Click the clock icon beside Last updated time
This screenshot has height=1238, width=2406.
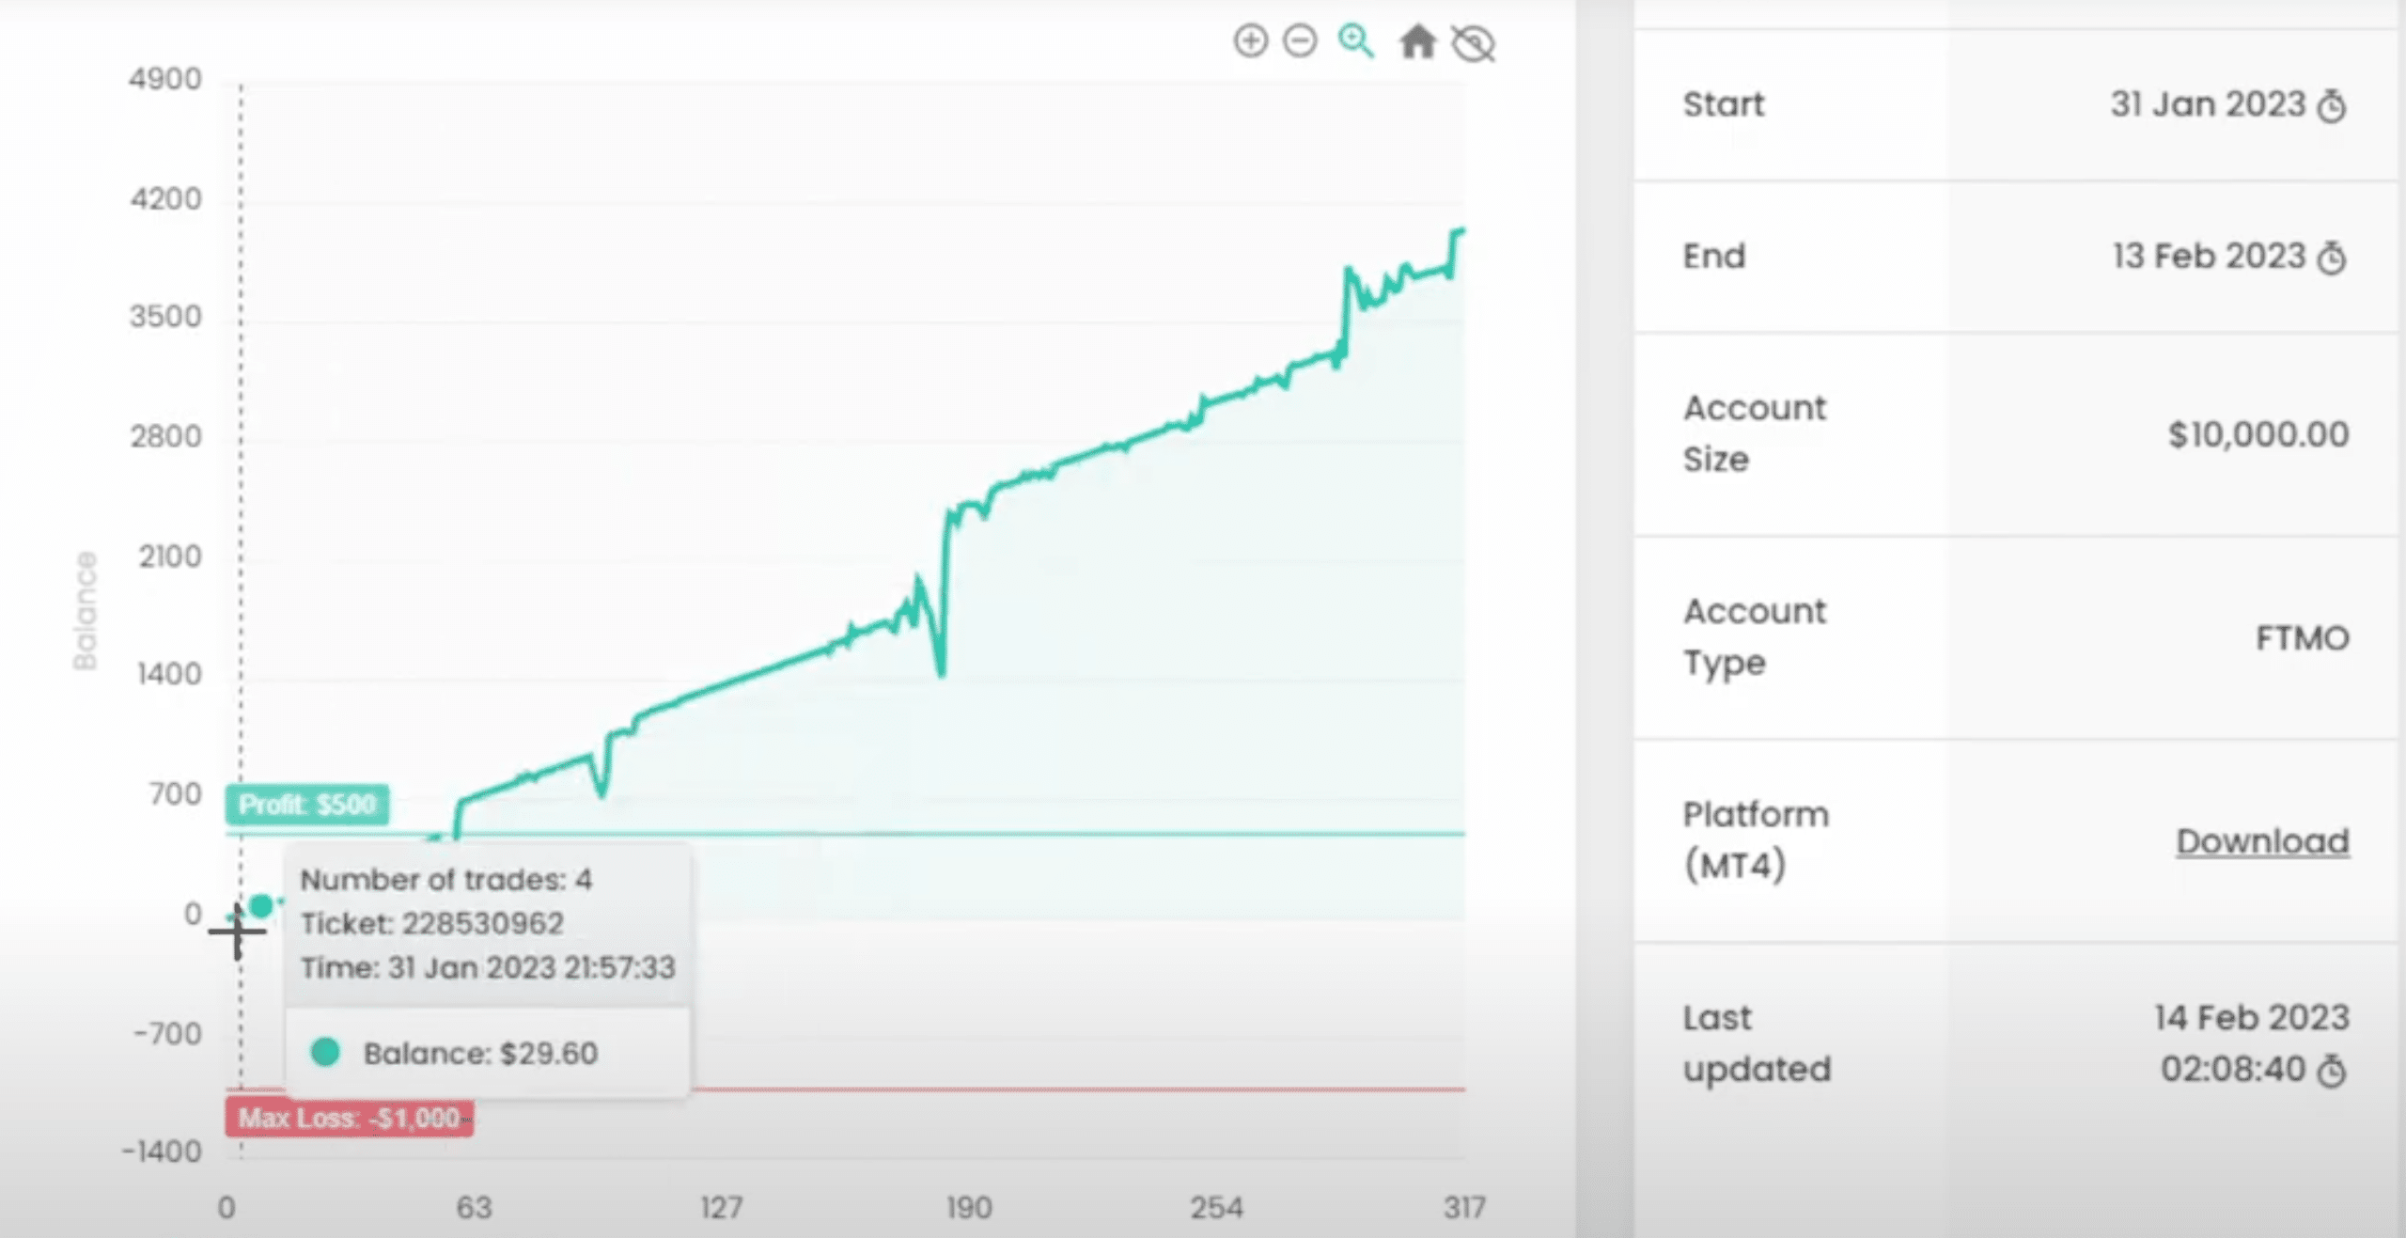2332,1071
